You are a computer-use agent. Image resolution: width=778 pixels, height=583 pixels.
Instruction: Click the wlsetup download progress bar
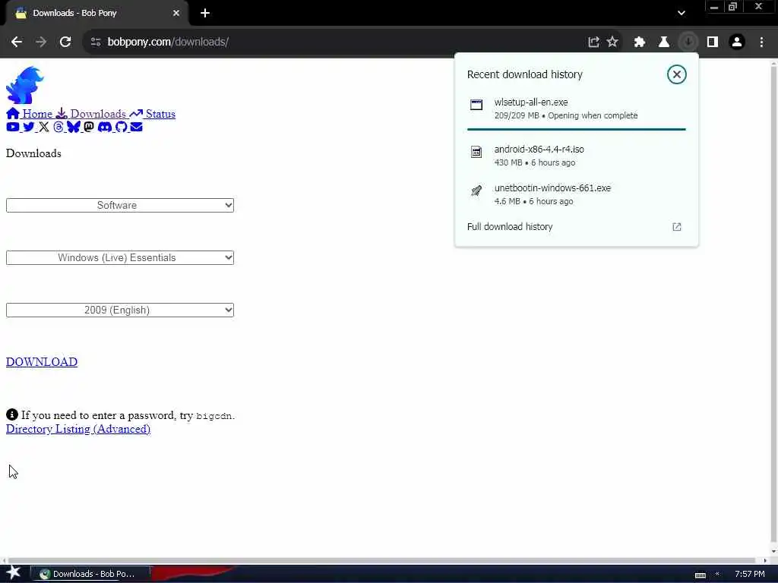click(576, 129)
